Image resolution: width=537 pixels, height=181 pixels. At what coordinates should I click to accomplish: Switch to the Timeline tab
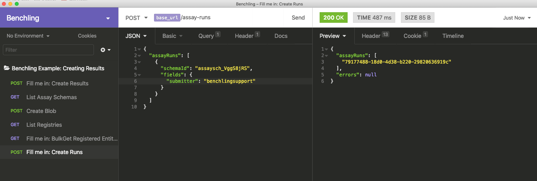coord(453,36)
